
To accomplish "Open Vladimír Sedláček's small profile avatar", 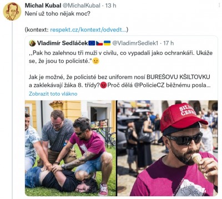I will [32, 43].
